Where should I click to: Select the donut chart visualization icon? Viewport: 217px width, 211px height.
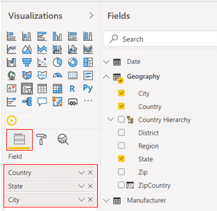click(73, 62)
